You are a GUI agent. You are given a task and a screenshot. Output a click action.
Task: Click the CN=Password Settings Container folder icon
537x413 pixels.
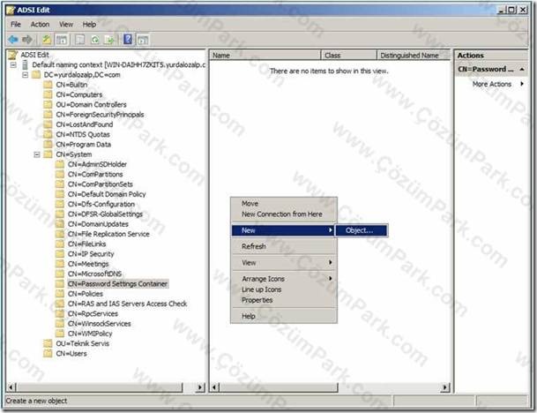[60, 284]
